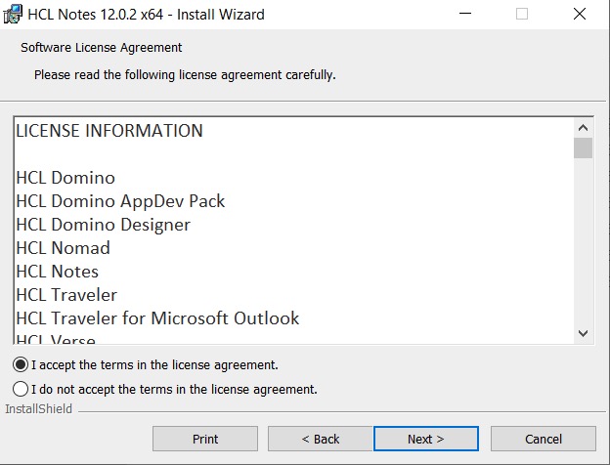
Task: Click the "HCL Domino Designer" text line
Action: (103, 225)
